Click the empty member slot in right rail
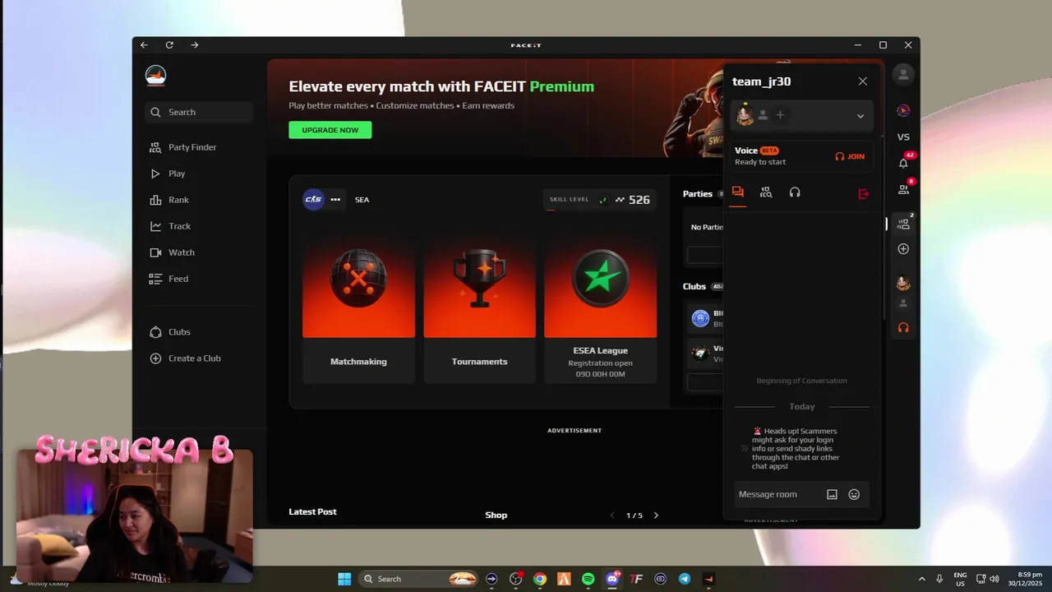The image size is (1052, 592). [903, 304]
